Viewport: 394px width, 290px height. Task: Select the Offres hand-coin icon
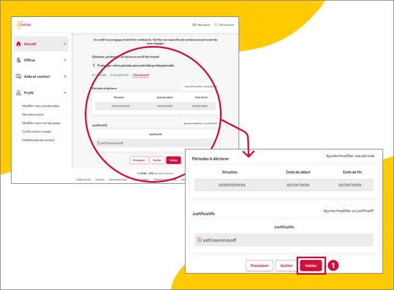point(19,60)
